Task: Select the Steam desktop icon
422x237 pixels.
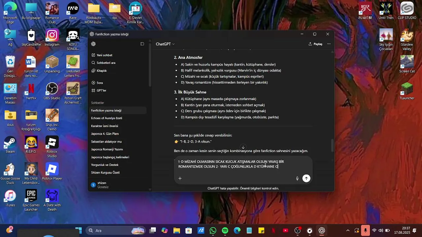Action: pyautogui.click(x=10, y=145)
